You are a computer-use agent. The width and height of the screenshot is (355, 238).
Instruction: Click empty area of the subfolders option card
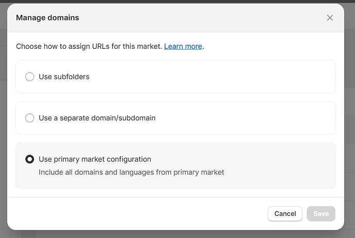tap(232, 77)
